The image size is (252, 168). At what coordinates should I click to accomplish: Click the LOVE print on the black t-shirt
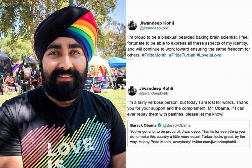(71, 149)
